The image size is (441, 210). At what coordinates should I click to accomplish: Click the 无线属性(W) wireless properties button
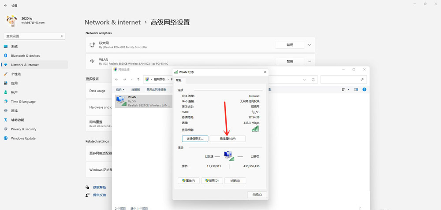pos(227,139)
